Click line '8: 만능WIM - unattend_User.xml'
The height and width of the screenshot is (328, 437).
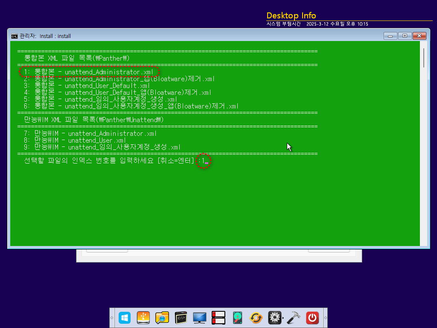pyautogui.click(x=75, y=140)
